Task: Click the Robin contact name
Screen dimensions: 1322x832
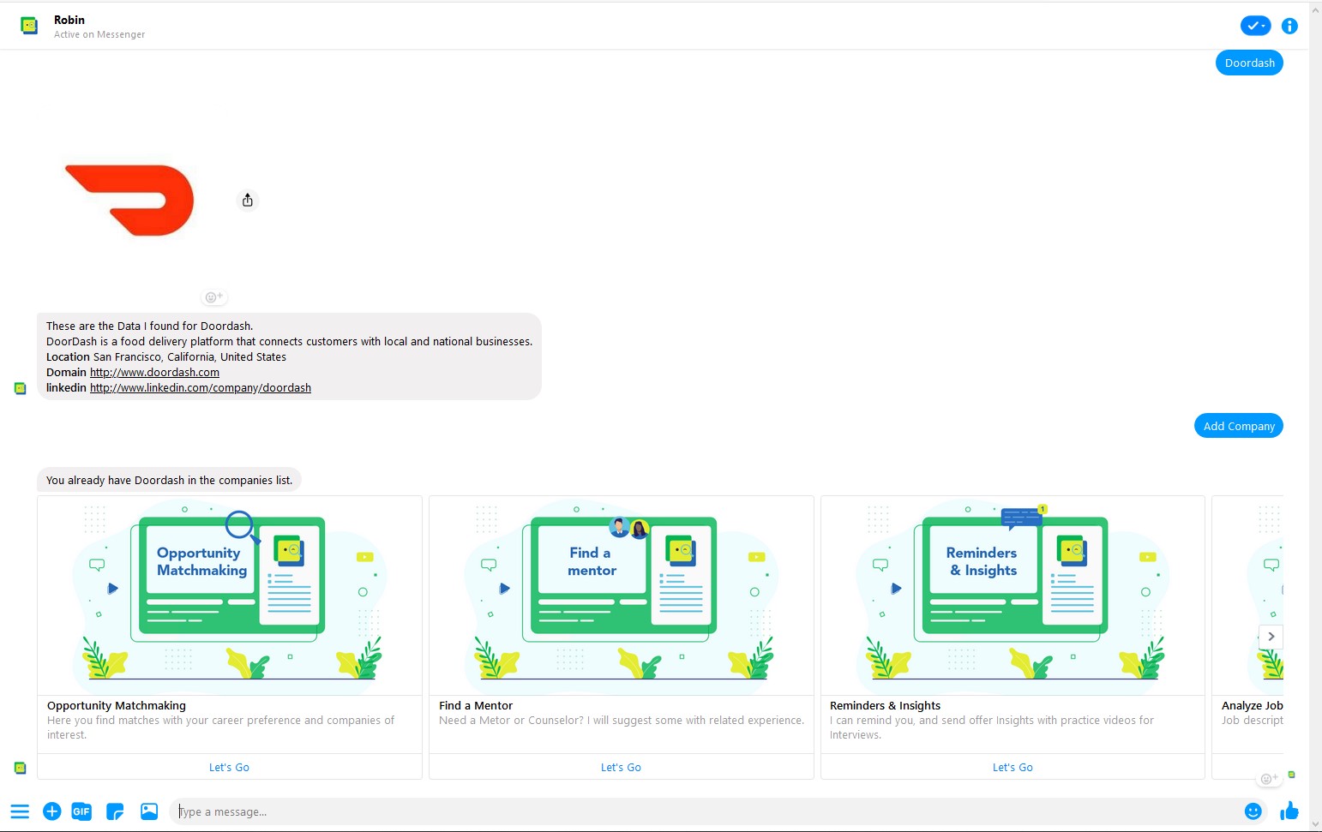Action: (69, 20)
